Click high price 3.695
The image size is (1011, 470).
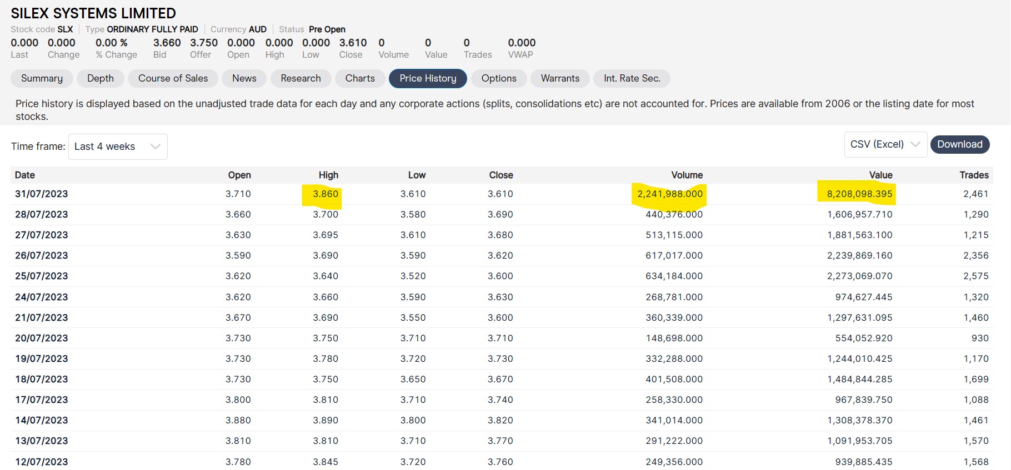point(325,235)
